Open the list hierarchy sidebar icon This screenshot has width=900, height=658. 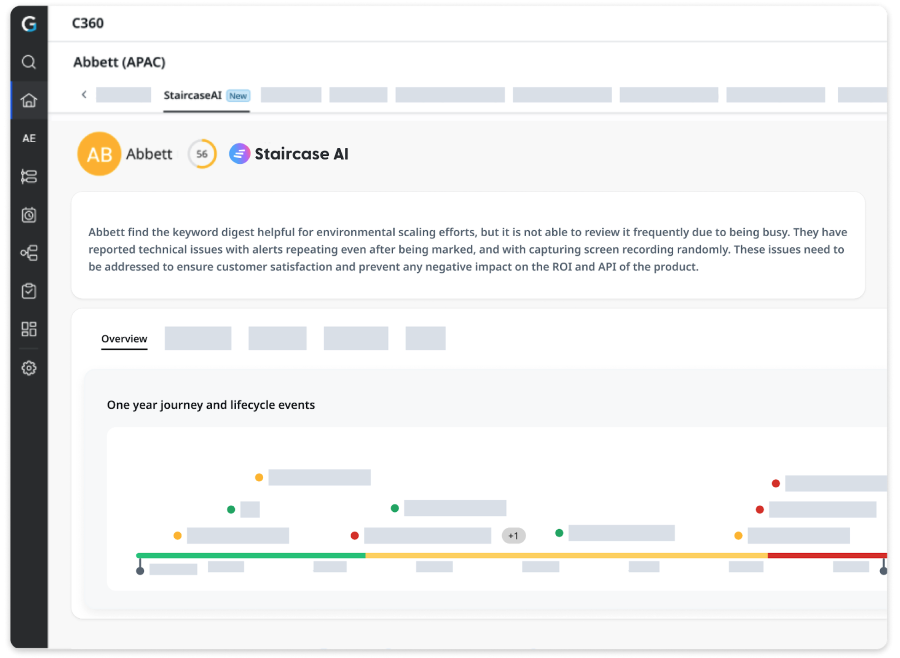pos(29,176)
